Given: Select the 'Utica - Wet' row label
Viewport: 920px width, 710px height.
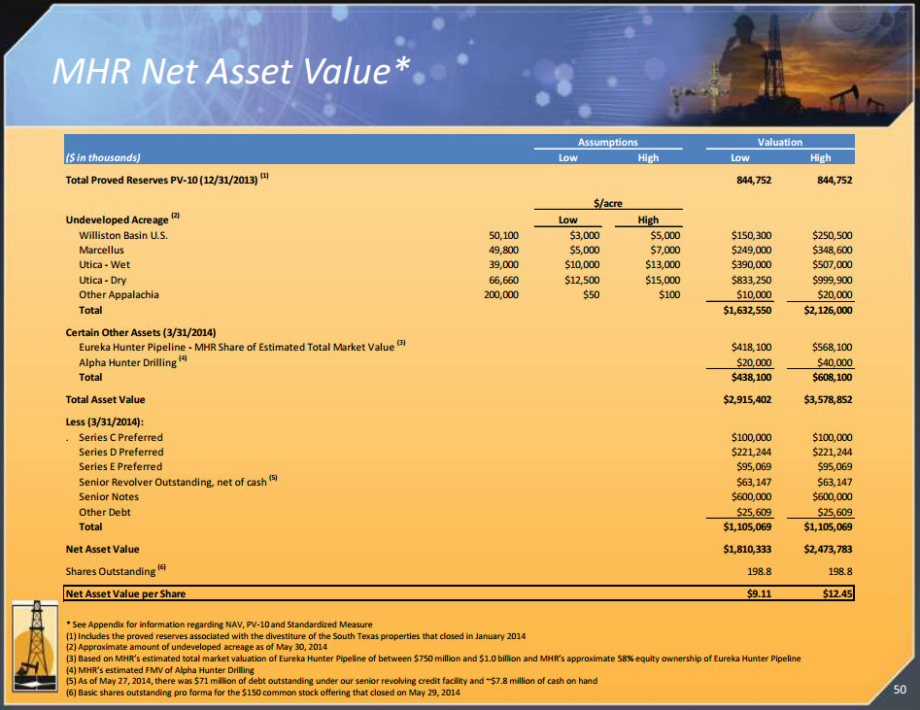Looking at the screenshot, I should (104, 265).
